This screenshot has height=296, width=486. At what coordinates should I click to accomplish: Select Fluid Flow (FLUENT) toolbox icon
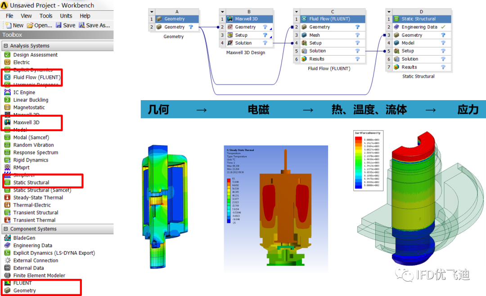pos(8,77)
